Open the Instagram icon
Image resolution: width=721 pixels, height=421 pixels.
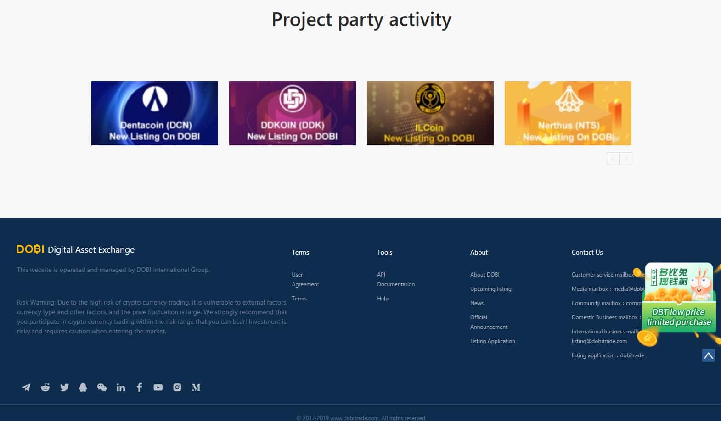click(177, 388)
